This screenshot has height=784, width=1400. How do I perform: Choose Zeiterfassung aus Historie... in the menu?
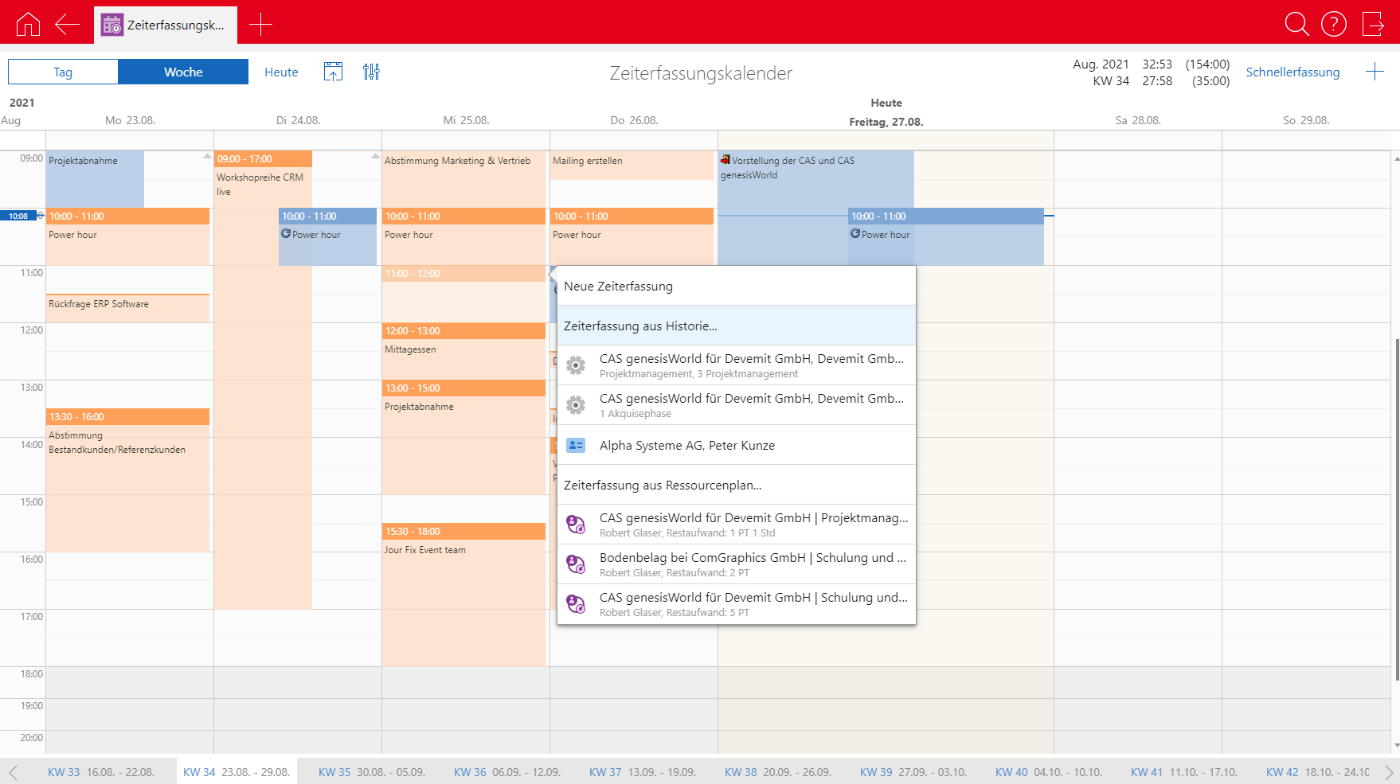point(737,326)
